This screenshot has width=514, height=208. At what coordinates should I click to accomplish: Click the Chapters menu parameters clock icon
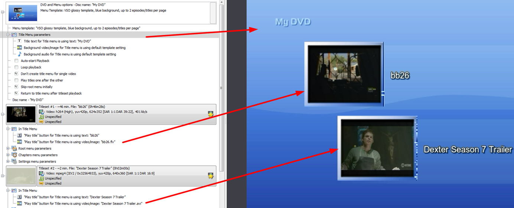pyautogui.click(x=14, y=155)
